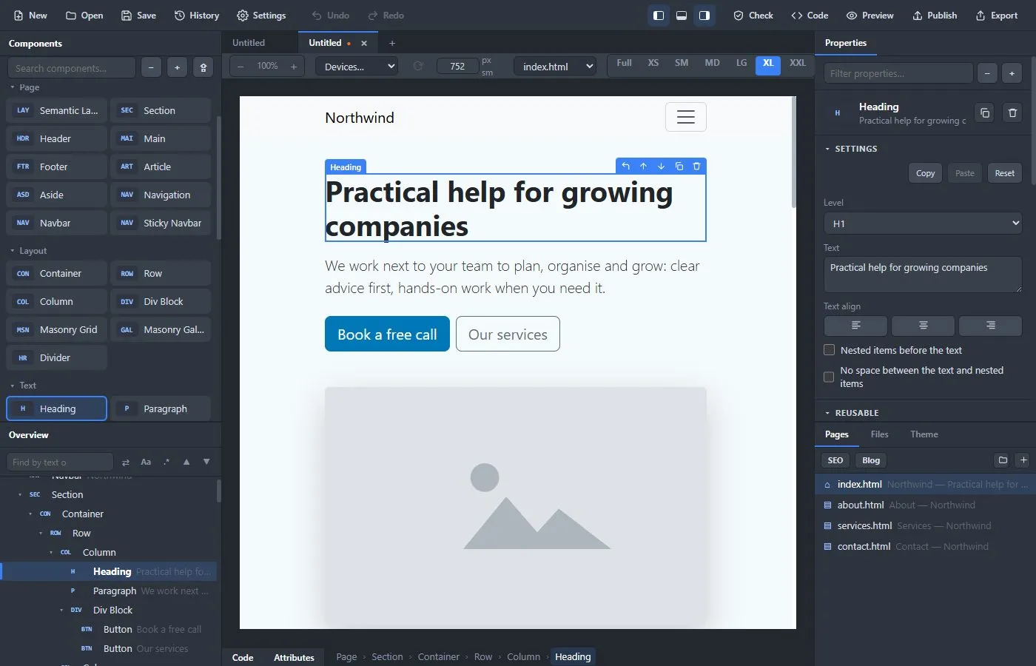Click Reset in the Settings section
This screenshot has height=666, width=1036.
pyautogui.click(x=1004, y=173)
